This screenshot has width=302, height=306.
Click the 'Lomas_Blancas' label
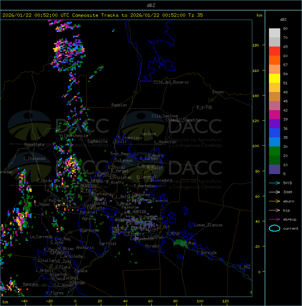[x=208, y=225]
